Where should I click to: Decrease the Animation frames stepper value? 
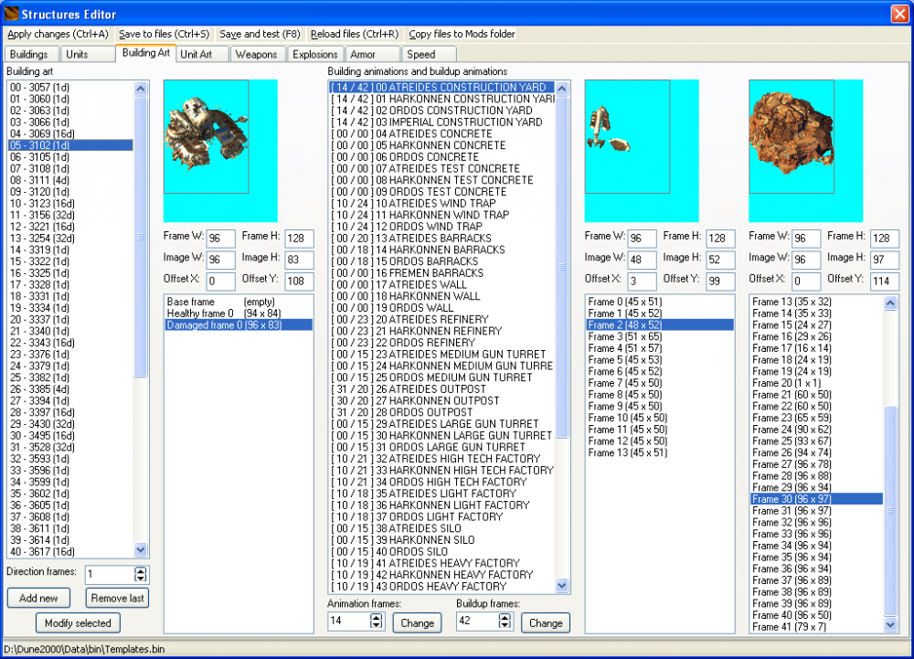tap(376, 626)
